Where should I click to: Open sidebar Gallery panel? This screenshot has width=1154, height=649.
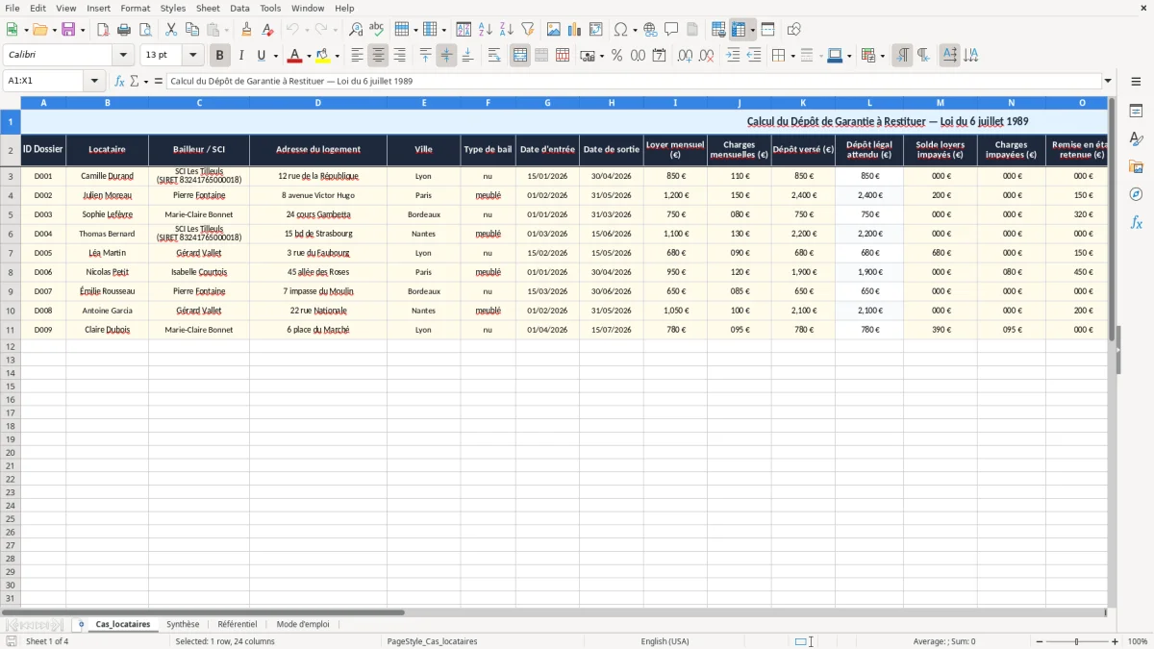pyautogui.click(x=1136, y=167)
